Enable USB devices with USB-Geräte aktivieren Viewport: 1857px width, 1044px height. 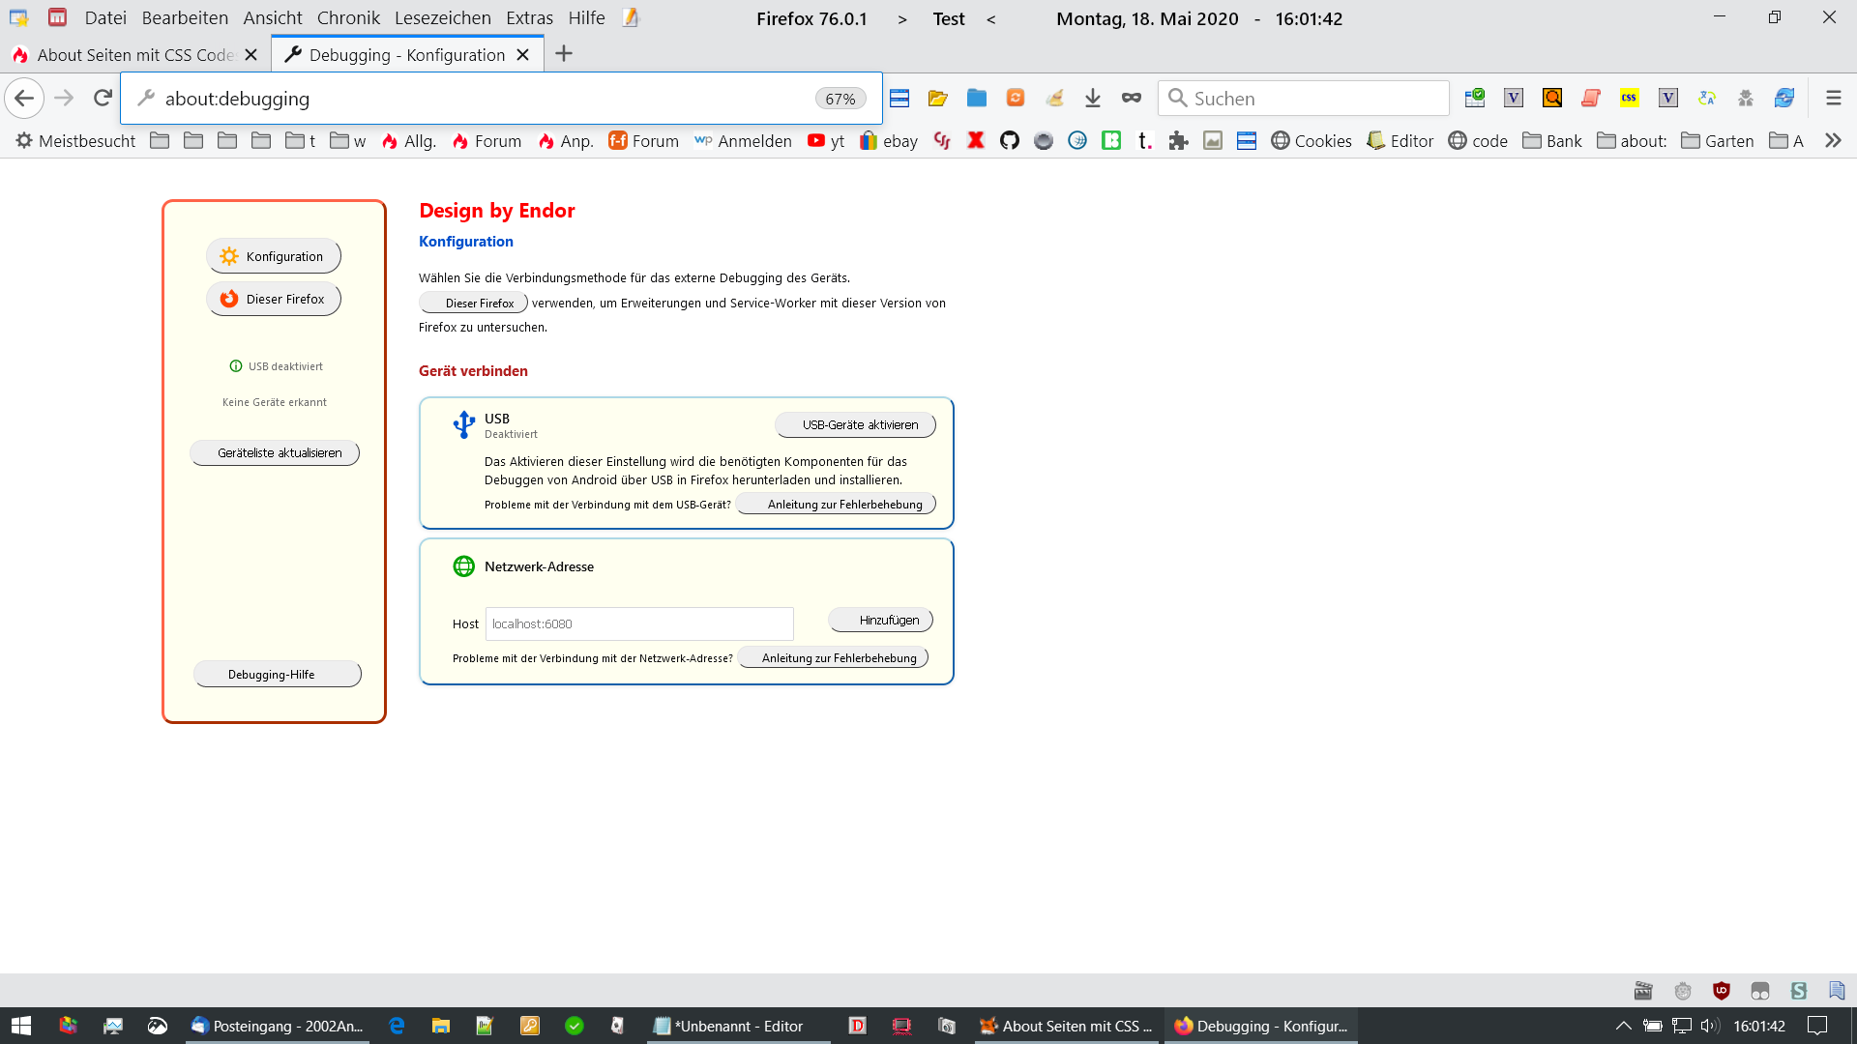pos(855,425)
